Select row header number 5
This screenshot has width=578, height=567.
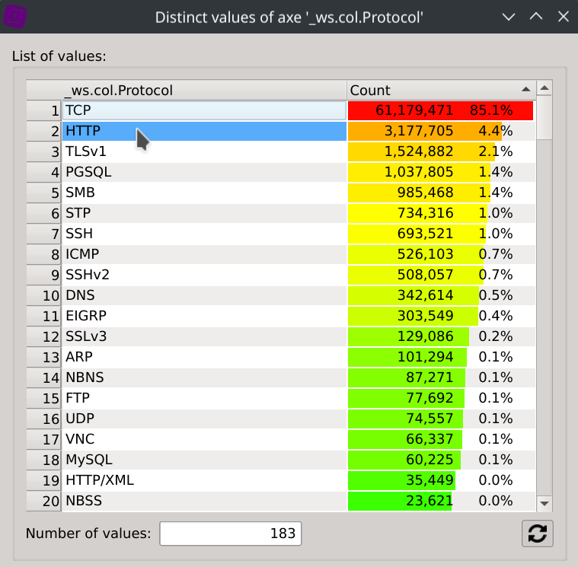pyautogui.click(x=44, y=193)
